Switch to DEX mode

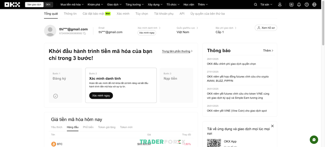48,5
